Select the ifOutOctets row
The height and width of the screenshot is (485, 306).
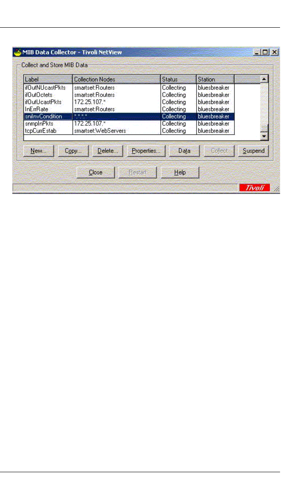click(129, 95)
